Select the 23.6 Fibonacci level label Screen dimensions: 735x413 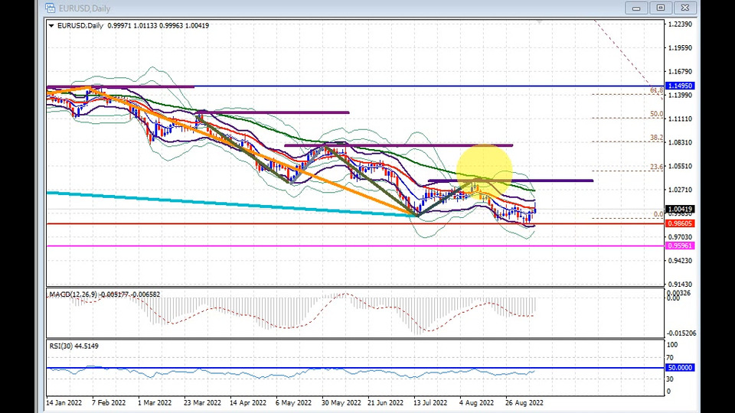tap(656, 167)
